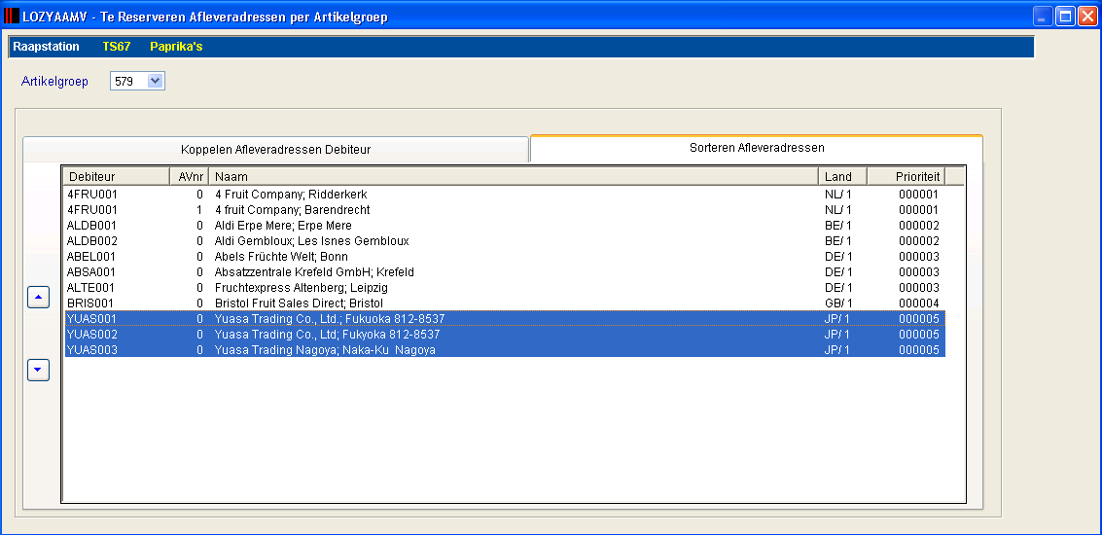Image resolution: width=1102 pixels, height=535 pixels.
Task: Select the 4 Fruit Company Ridderkerk row
Action: [x=505, y=194]
